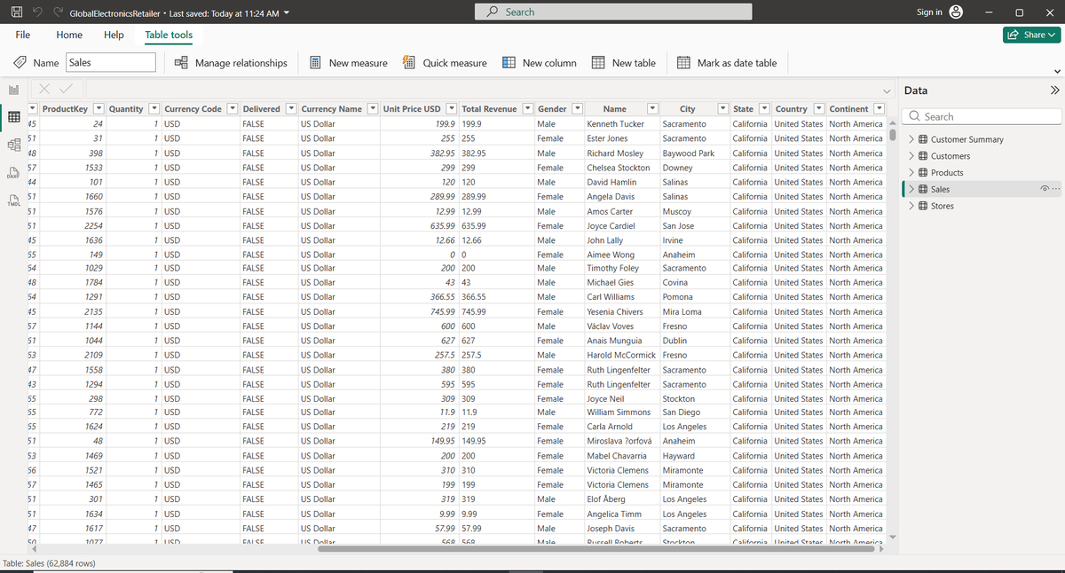Expand the formula bar chevron
The image size is (1065, 573).
(888, 90)
